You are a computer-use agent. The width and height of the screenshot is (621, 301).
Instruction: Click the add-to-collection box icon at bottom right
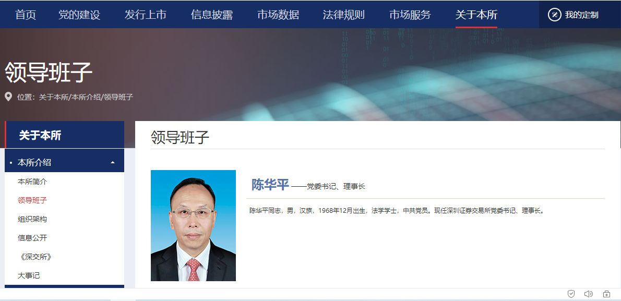[606, 294]
